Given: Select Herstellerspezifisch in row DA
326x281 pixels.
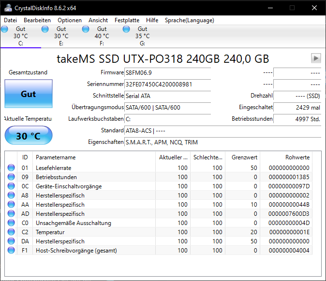Looking at the screenshot, I should coord(60,241).
